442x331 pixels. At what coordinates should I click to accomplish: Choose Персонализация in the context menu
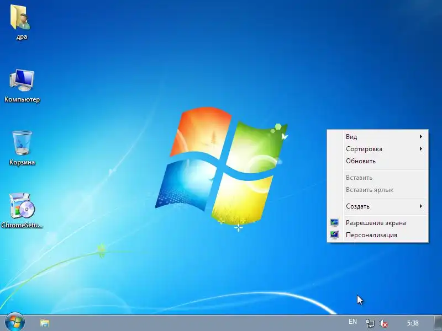(x=378, y=235)
